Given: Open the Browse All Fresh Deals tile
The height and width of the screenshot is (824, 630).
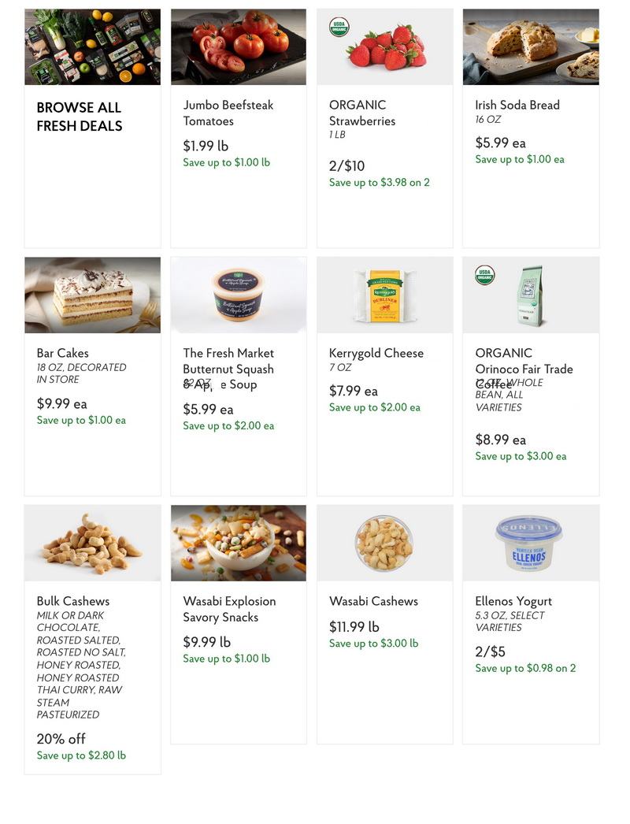Looking at the screenshot, I should [92, 128].
